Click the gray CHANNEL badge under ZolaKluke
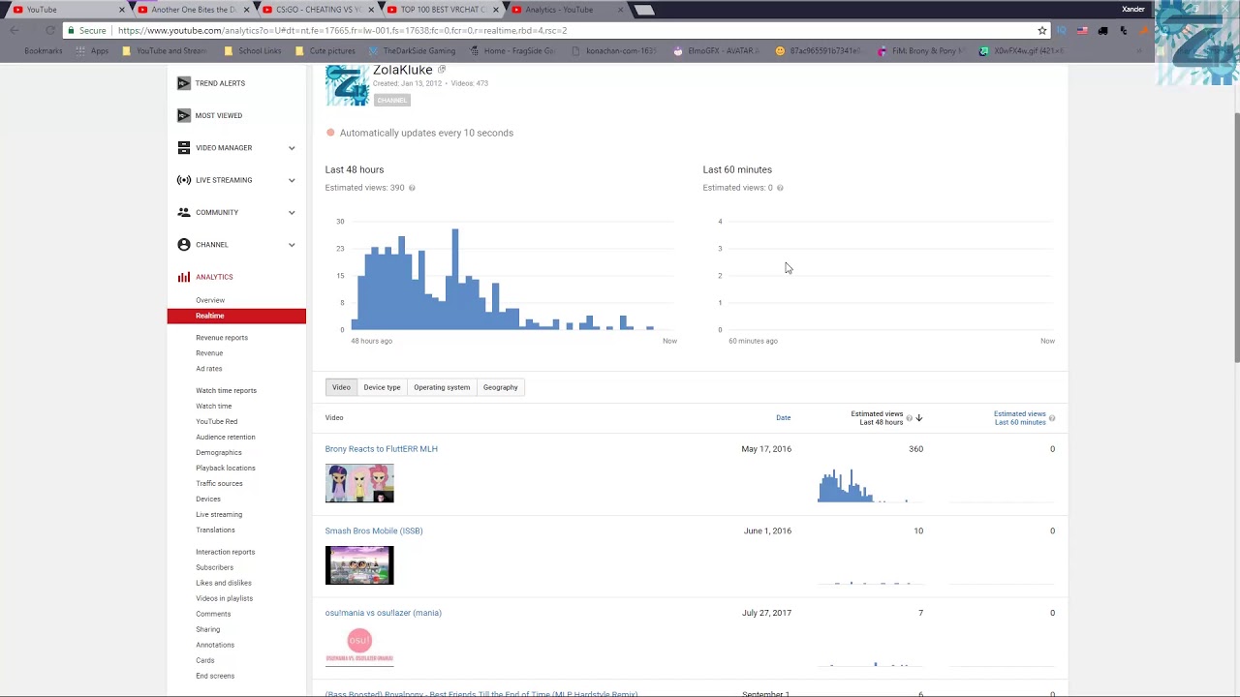This screenshot has width=1240, height=697. pos(392,100)
